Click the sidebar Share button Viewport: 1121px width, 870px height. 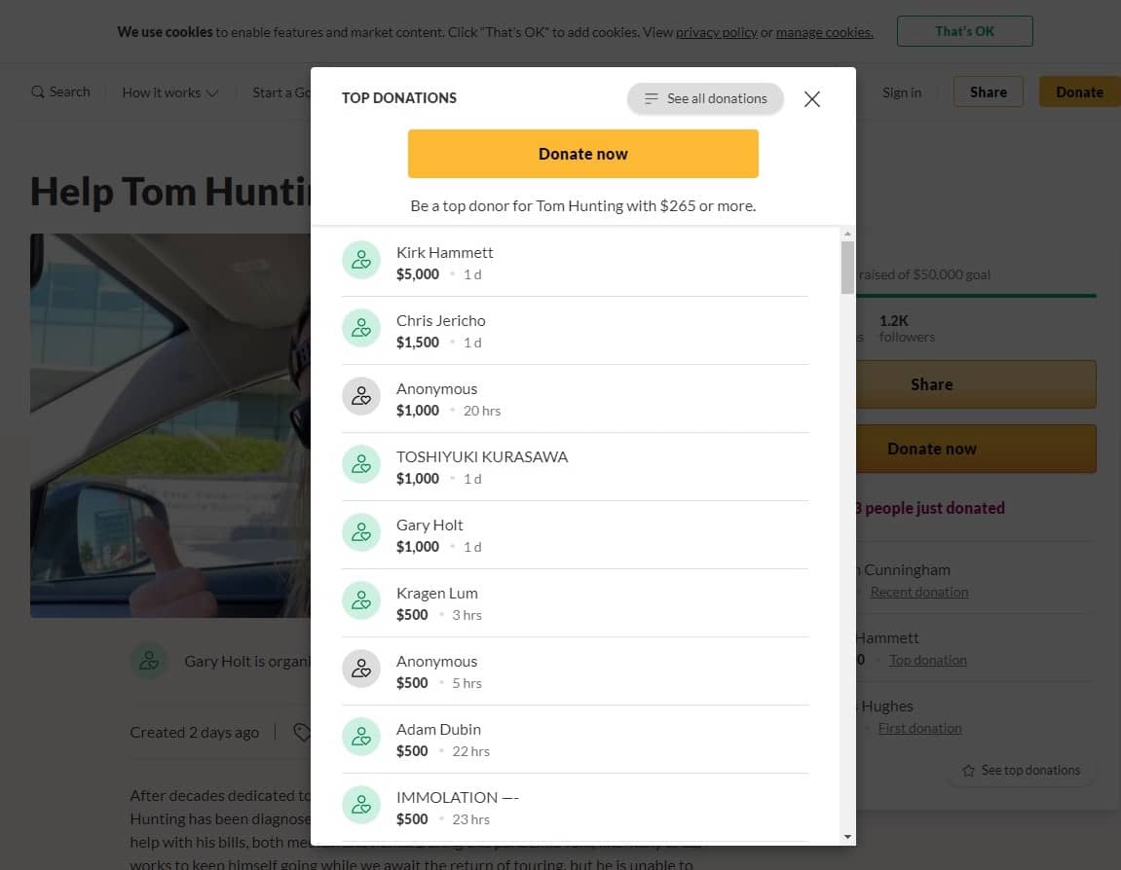(x=976, y=384)
